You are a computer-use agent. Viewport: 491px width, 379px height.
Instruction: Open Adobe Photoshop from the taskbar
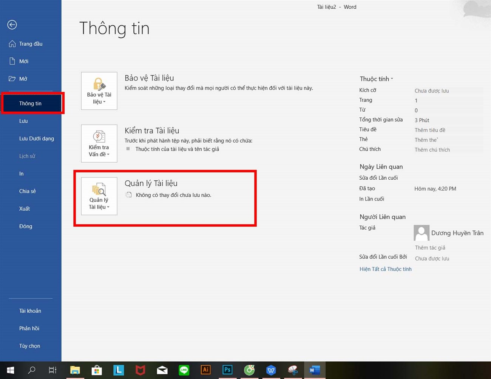[x=227, y=370]
